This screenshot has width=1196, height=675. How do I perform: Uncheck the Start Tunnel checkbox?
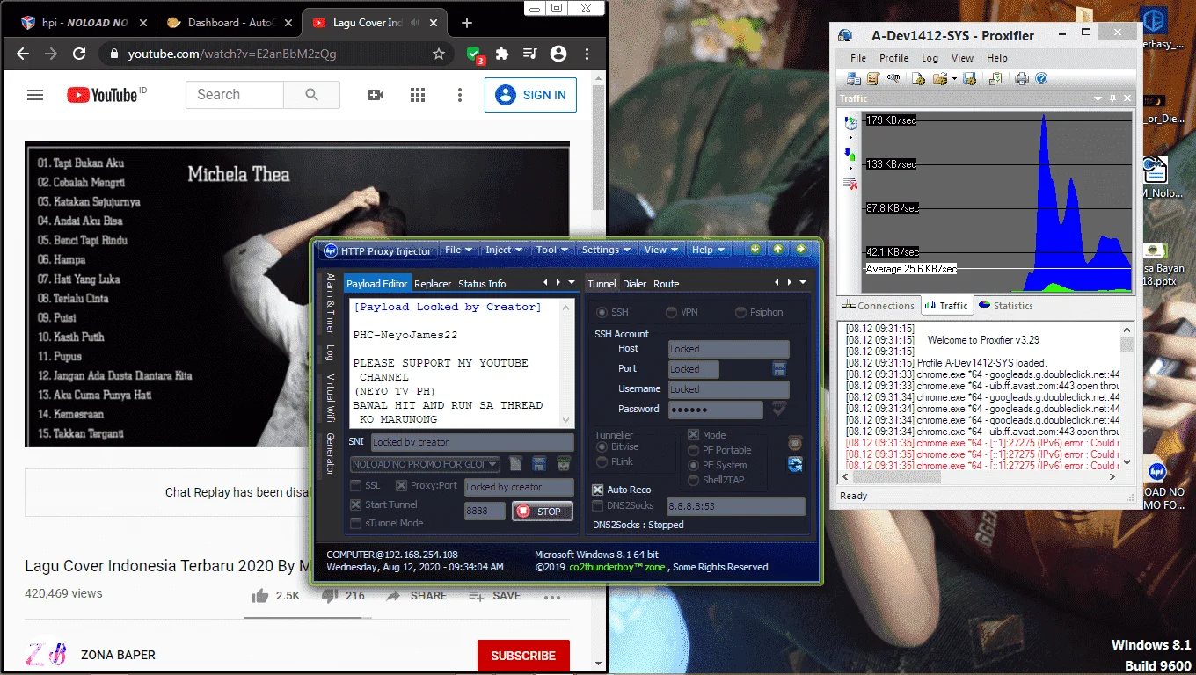tap(356, 504)
